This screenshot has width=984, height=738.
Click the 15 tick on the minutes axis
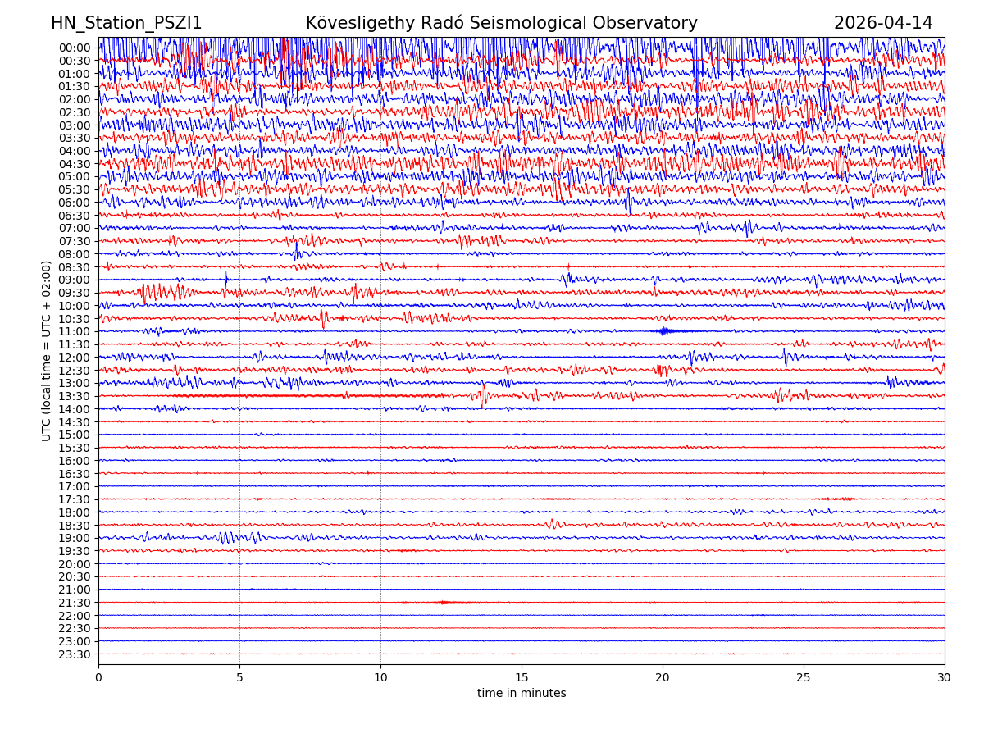pyautogui.click(x=522, y=678)
